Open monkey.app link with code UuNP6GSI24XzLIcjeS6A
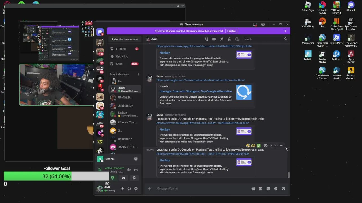Viewport: 362px width, 203px height. coord(203,123)
